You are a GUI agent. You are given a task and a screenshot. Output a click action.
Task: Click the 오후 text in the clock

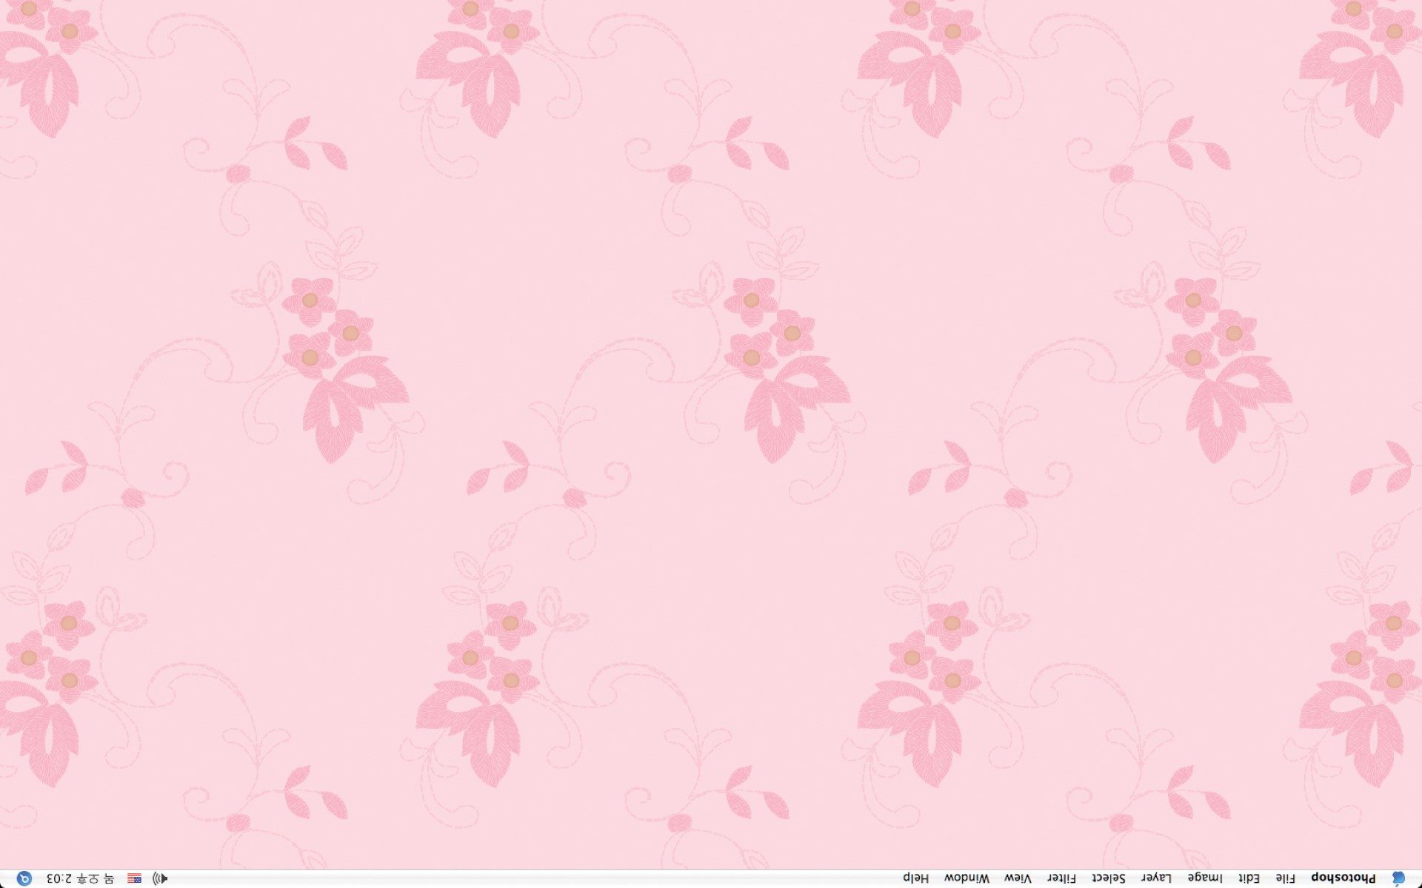pyautogui.click(x=88, y=878)
